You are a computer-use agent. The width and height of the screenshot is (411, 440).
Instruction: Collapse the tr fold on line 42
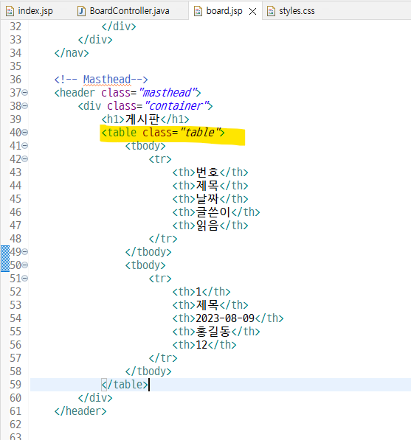[x=25, y=158]
